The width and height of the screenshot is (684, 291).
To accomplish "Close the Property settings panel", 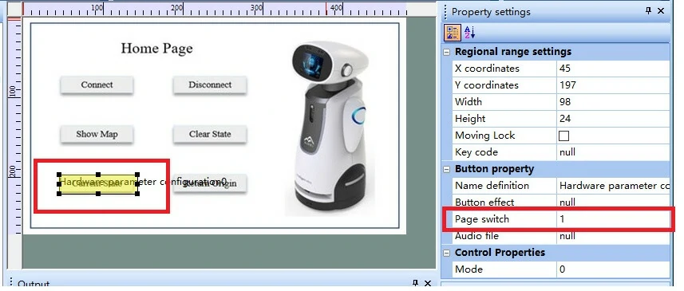I will pyautogui.click(x=661, y=11).
